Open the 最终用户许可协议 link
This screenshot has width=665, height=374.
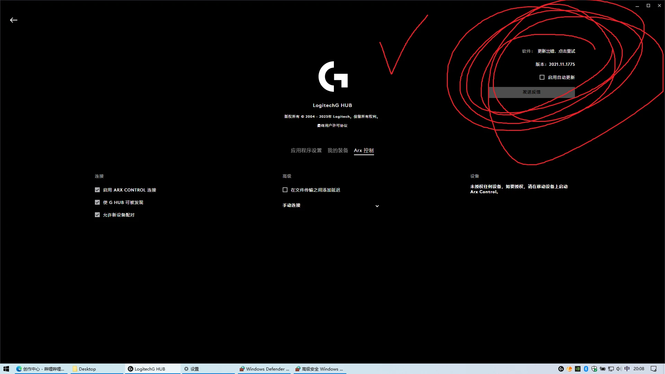[x=332, y=126]
